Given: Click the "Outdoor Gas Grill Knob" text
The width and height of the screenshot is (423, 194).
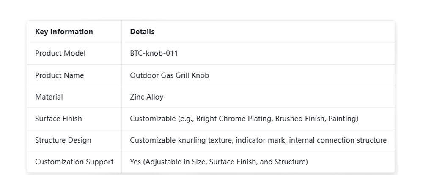Looking at the screenshot, I should pos(169,75).
